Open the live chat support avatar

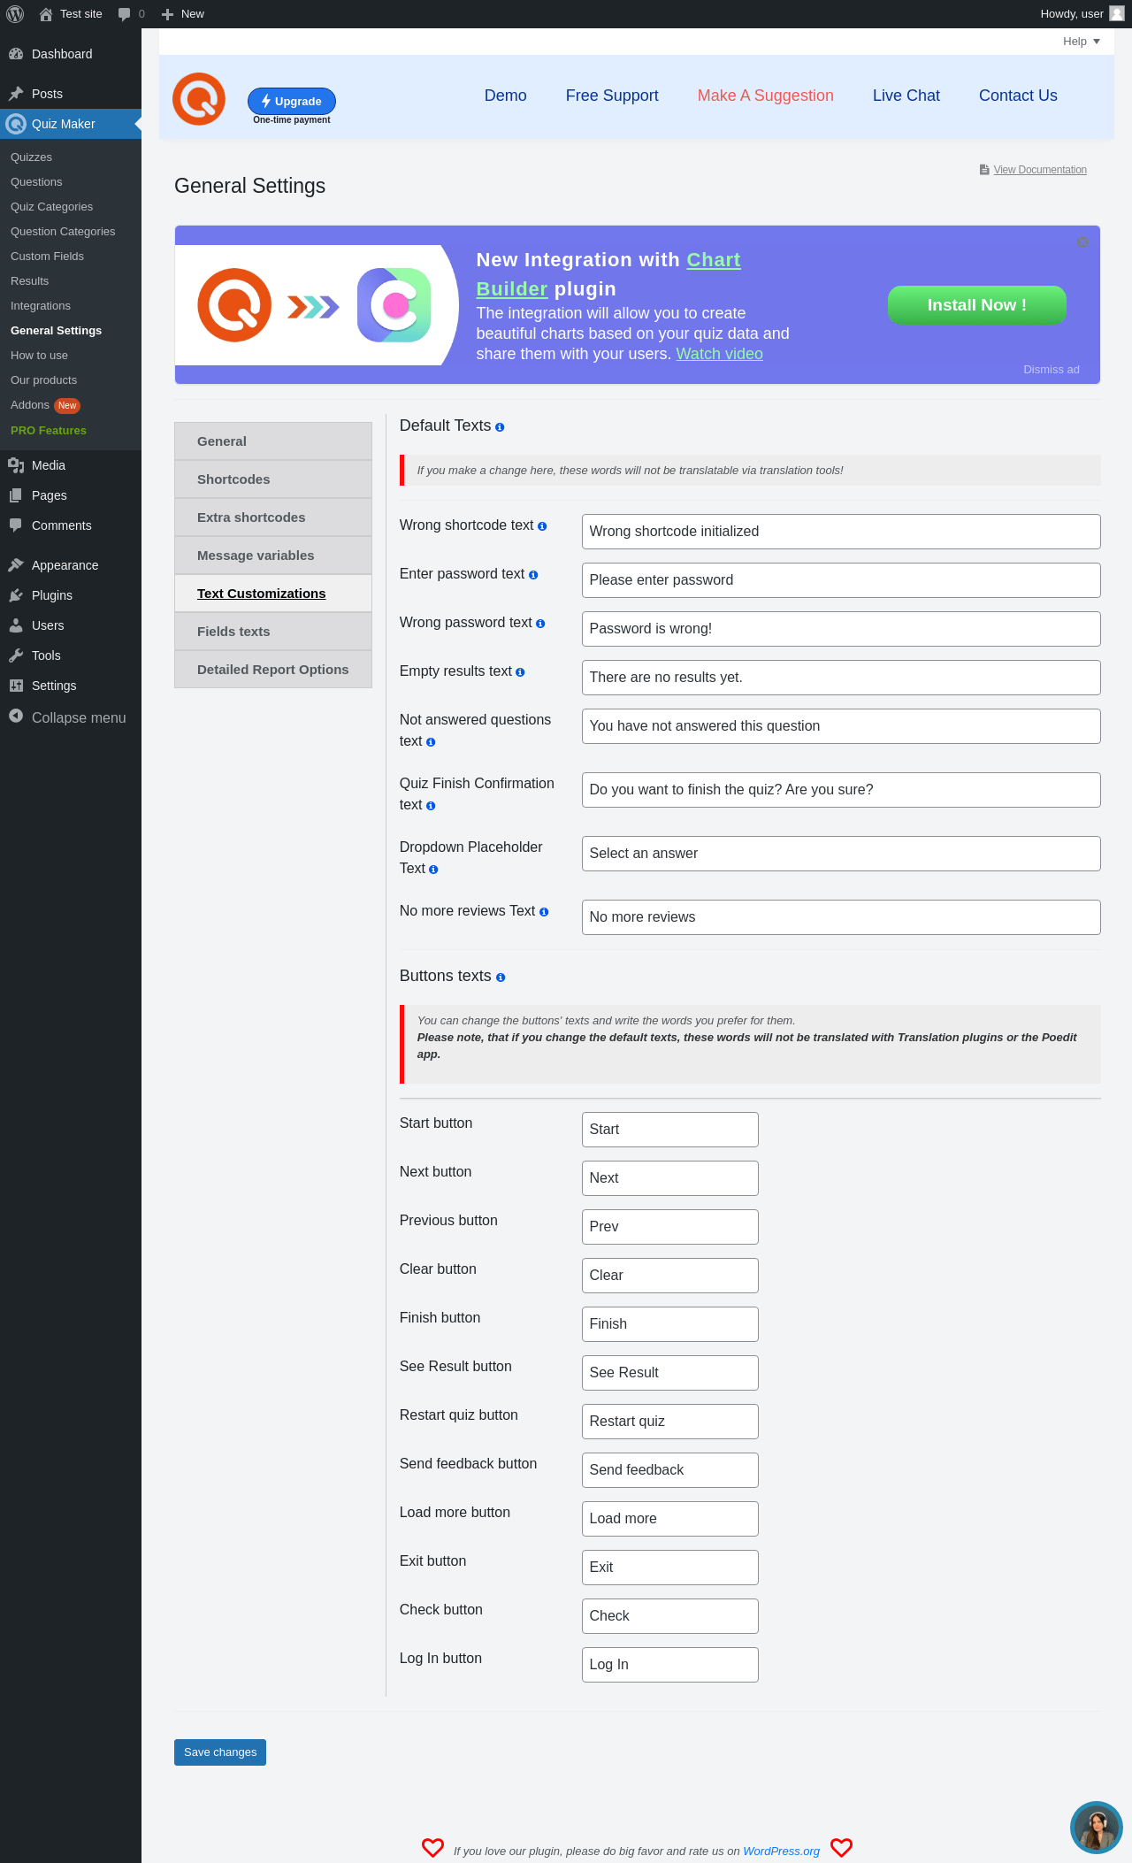point(1096,1827)
